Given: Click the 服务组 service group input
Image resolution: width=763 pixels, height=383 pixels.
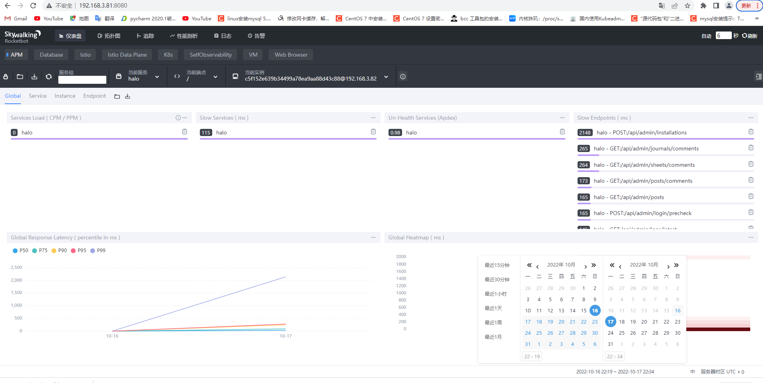Looking at the screenshot, I should pyautogui.click(x=82, y=80).
